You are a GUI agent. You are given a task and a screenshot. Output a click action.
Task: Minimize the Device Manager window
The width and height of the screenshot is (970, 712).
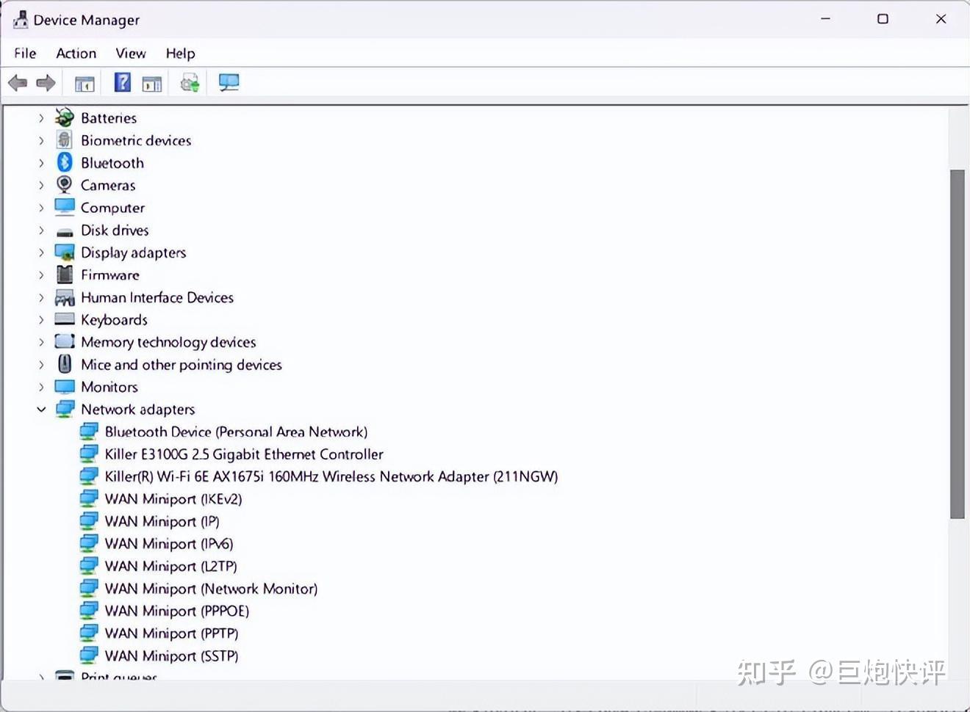(825, 19)
